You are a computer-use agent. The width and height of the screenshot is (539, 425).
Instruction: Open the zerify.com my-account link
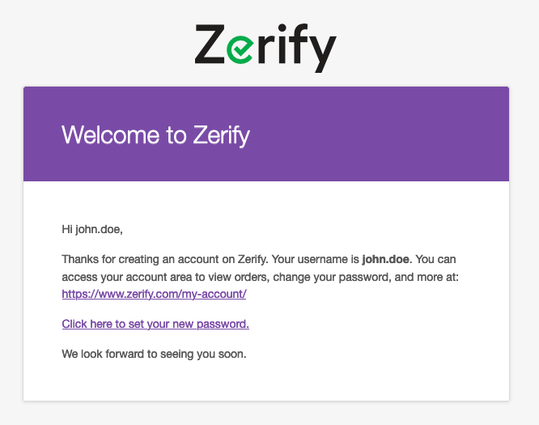(x=154, y=294)
